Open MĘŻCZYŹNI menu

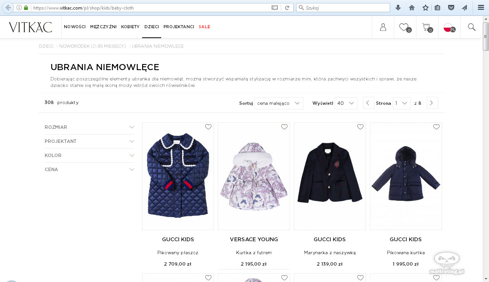click(104, 27)
